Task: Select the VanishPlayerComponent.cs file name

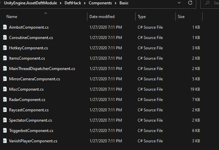Action: [x=33, y=141]
